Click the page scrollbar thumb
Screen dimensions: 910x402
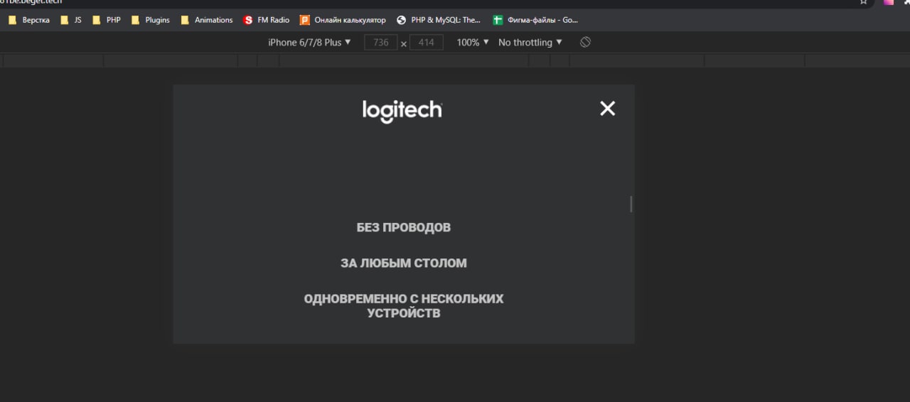631,204
